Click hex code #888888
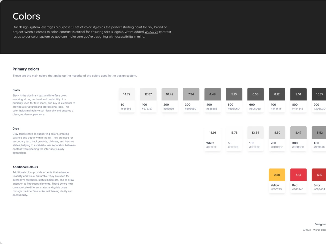Screen dimensions: 326x244 point(212,109)
